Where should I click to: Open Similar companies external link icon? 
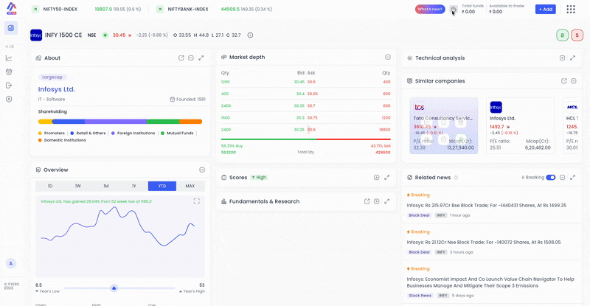point(563,81)
